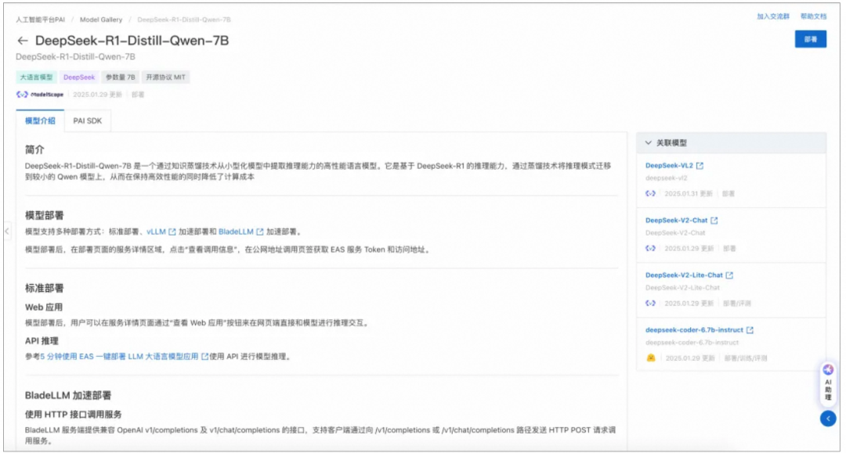
Task: Open the 帮助文档 link
Action: (x=814, y=16)
